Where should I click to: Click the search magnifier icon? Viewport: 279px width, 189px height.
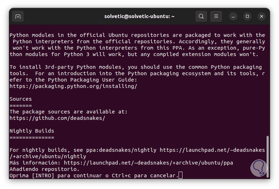click(201, 16)
